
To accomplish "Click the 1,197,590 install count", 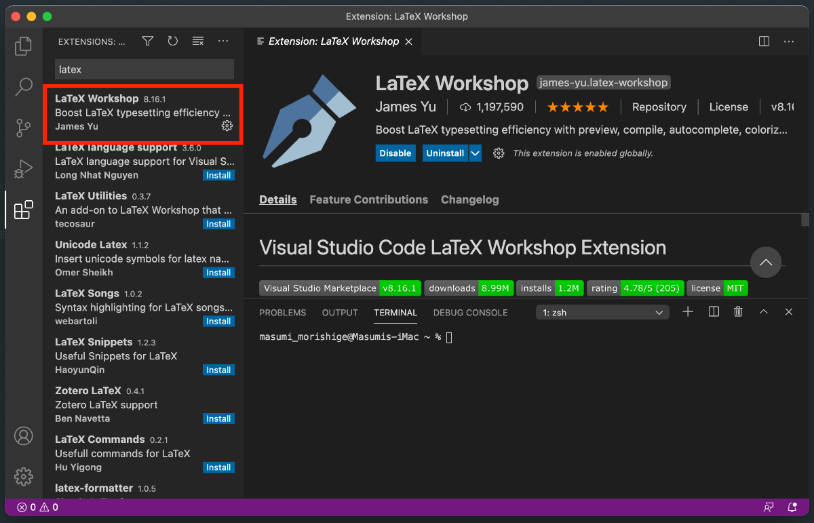I will tap(492, 107).
